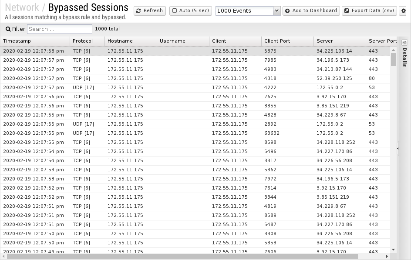Click client port 4983 cell
The height and width of the screenshot is (260, 411).
click(x=287, y=70)
